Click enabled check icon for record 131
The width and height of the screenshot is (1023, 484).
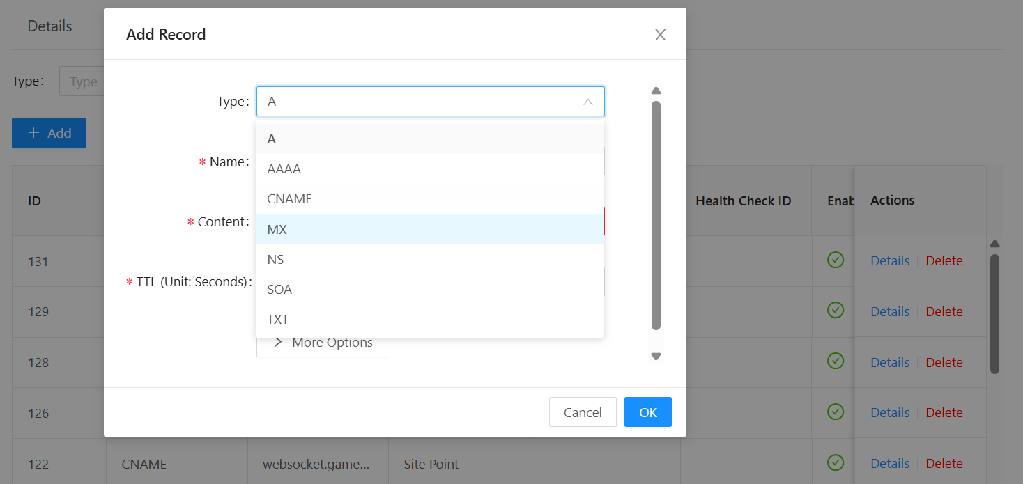coord(836,260)
